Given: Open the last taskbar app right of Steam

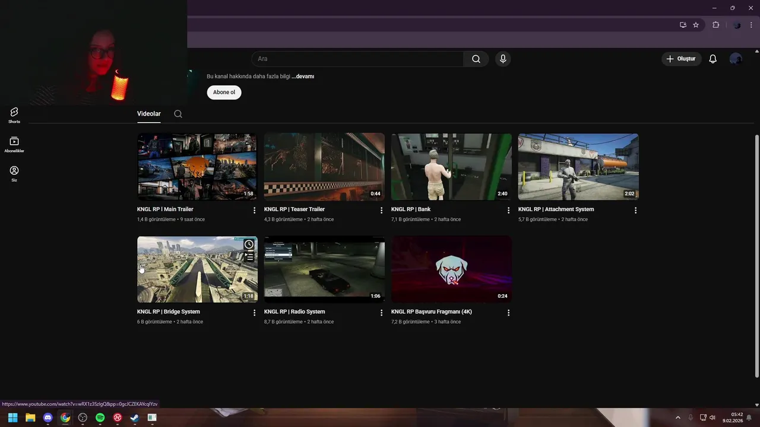Looking at the screenshot, I should tap(152, 418).
